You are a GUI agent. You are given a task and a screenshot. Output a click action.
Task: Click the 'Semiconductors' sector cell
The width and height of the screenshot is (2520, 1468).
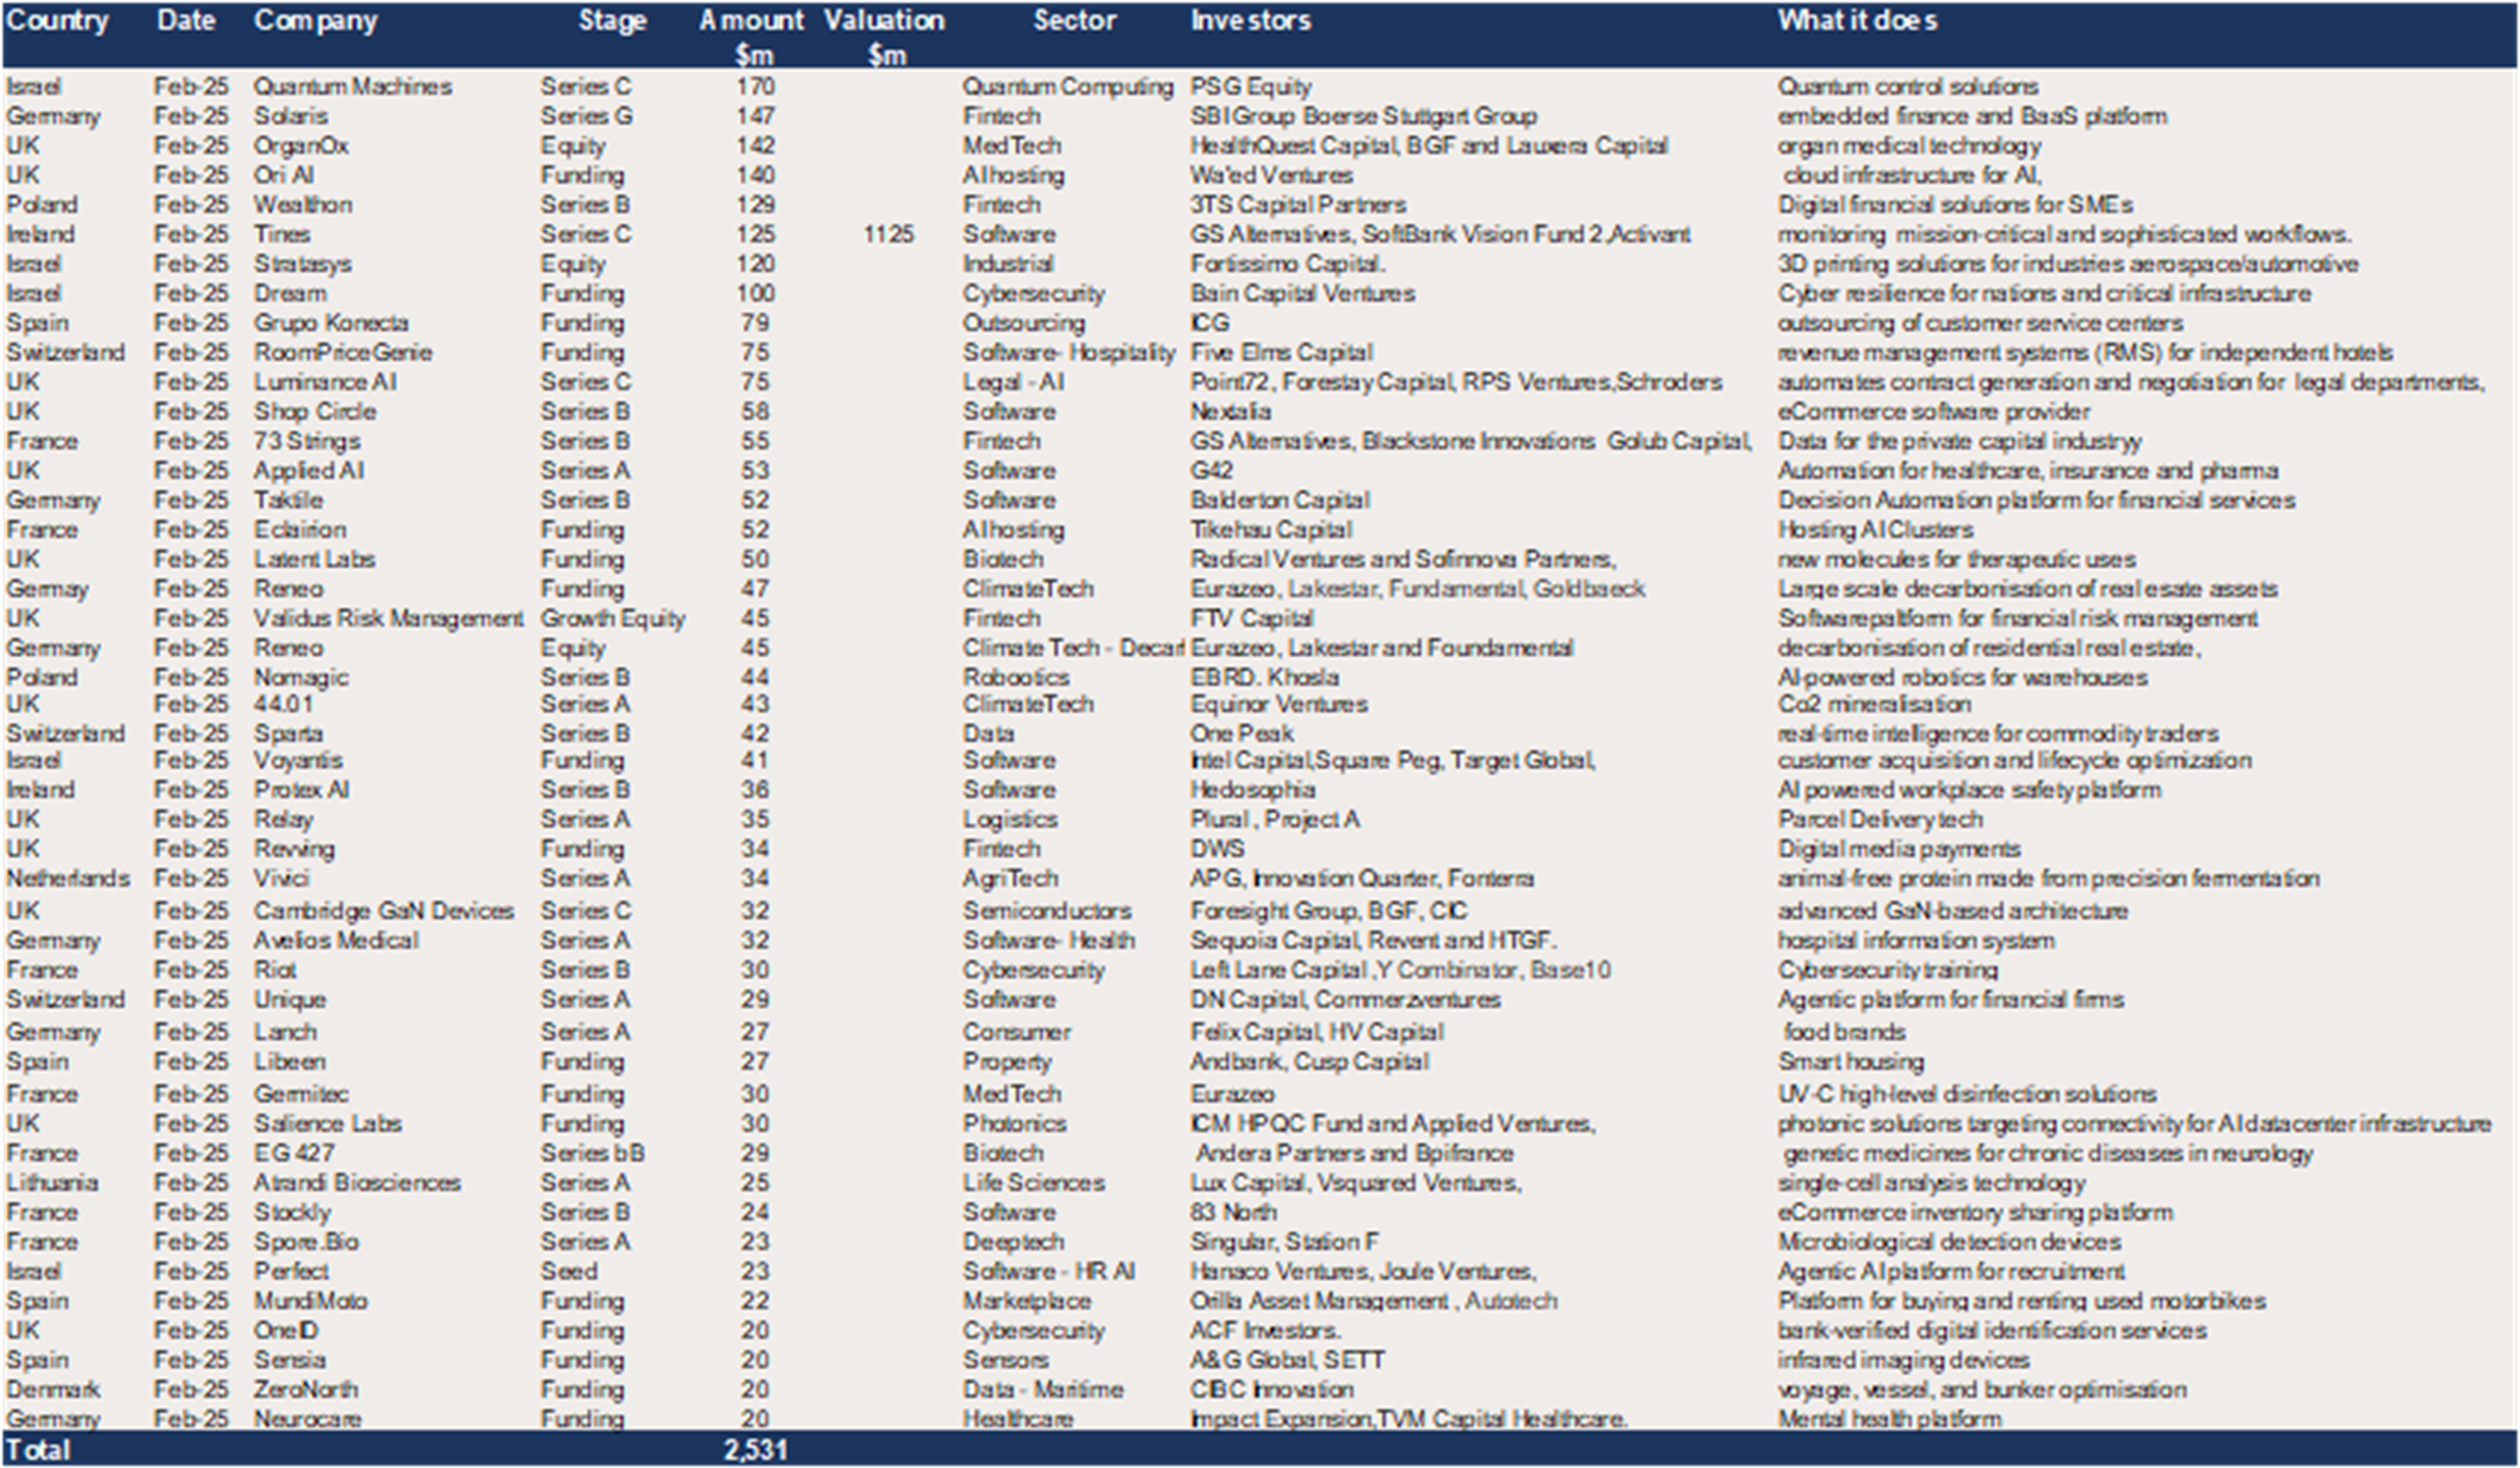coord(1047,912)
